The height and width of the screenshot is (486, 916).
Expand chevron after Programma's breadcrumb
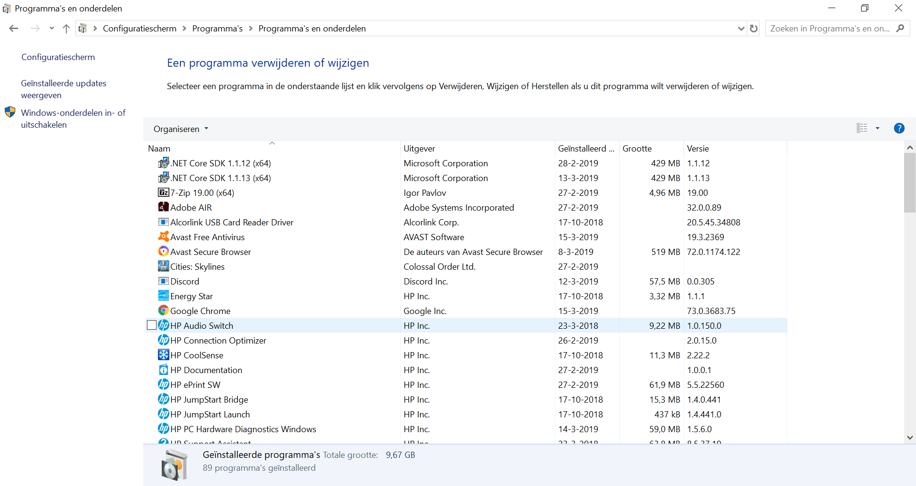click(250, 28)
